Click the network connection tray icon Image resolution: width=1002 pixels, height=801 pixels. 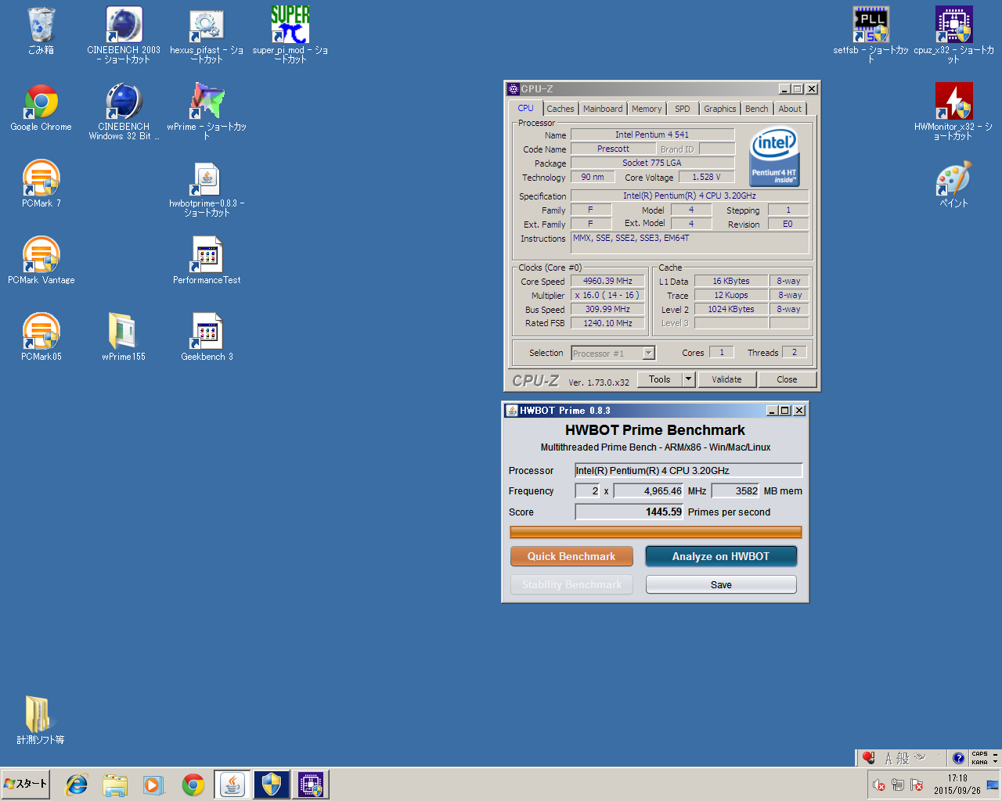pyautogui.click(x=897, y=785)
